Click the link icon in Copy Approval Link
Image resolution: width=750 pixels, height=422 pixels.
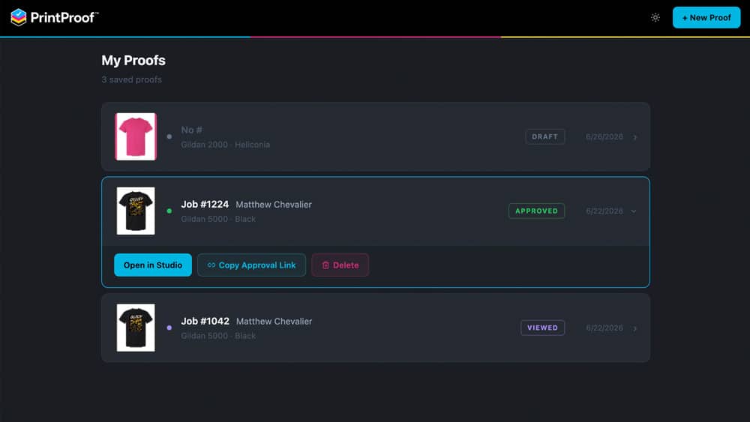[x=211, y=265]
